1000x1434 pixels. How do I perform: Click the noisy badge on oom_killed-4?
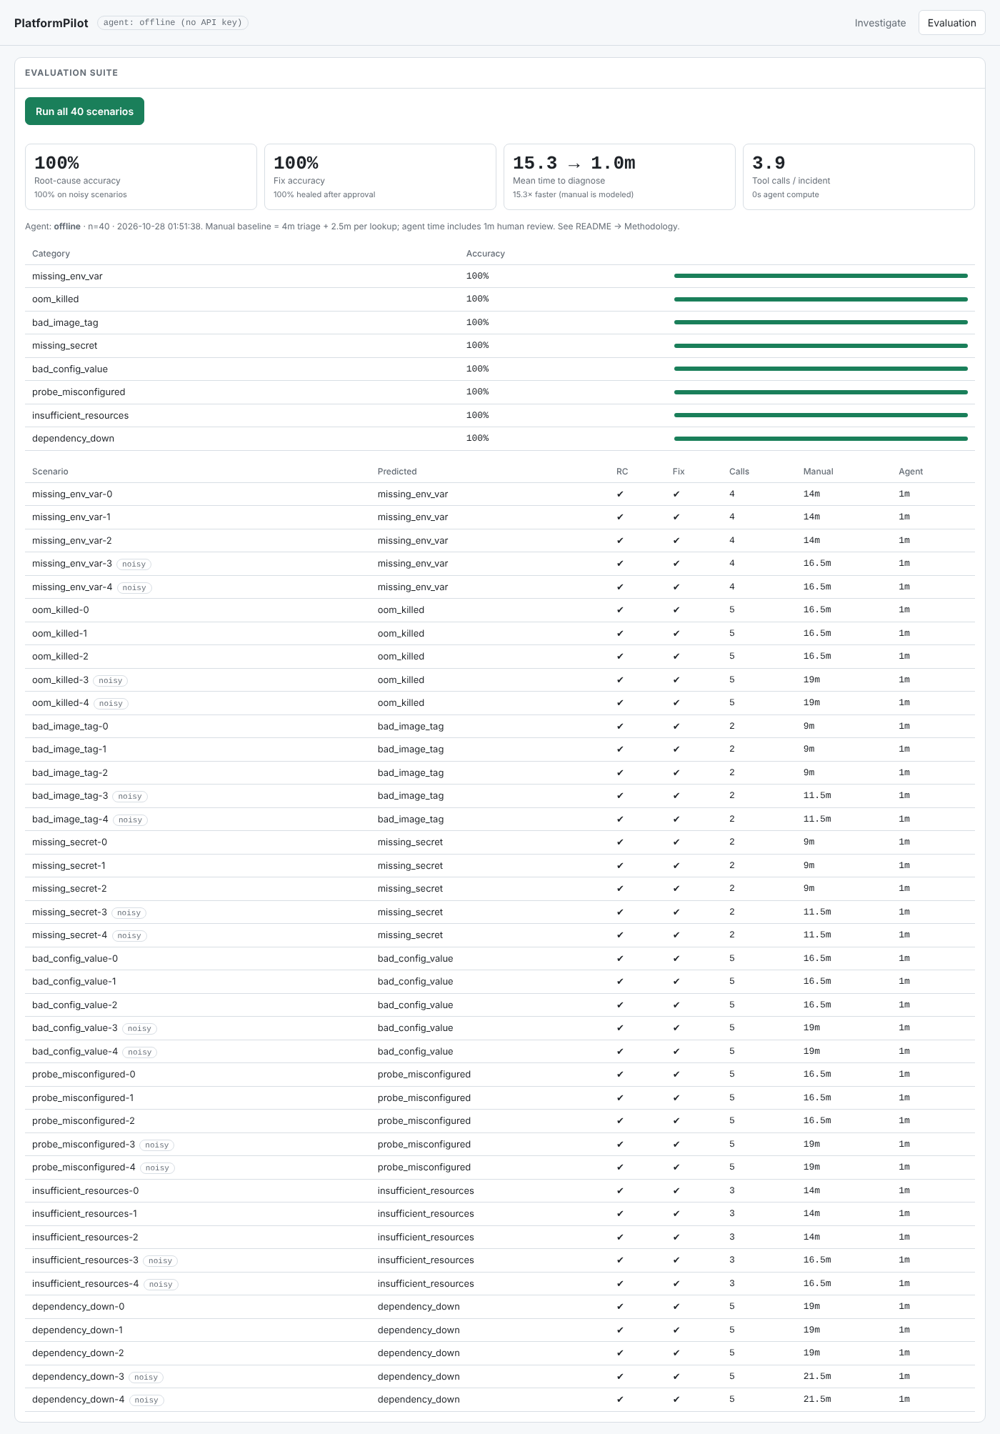pyautogui.click(x=111, y=704)
